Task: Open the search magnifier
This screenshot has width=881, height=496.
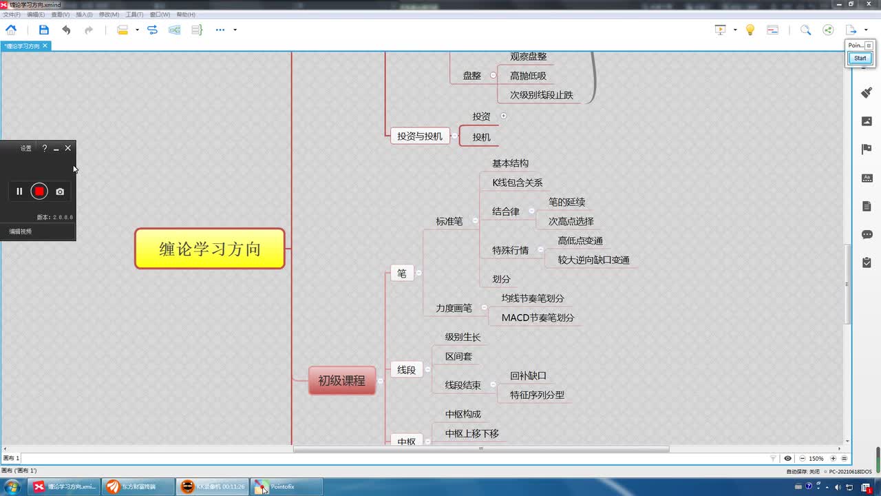Action: click(x=805, y=30)
